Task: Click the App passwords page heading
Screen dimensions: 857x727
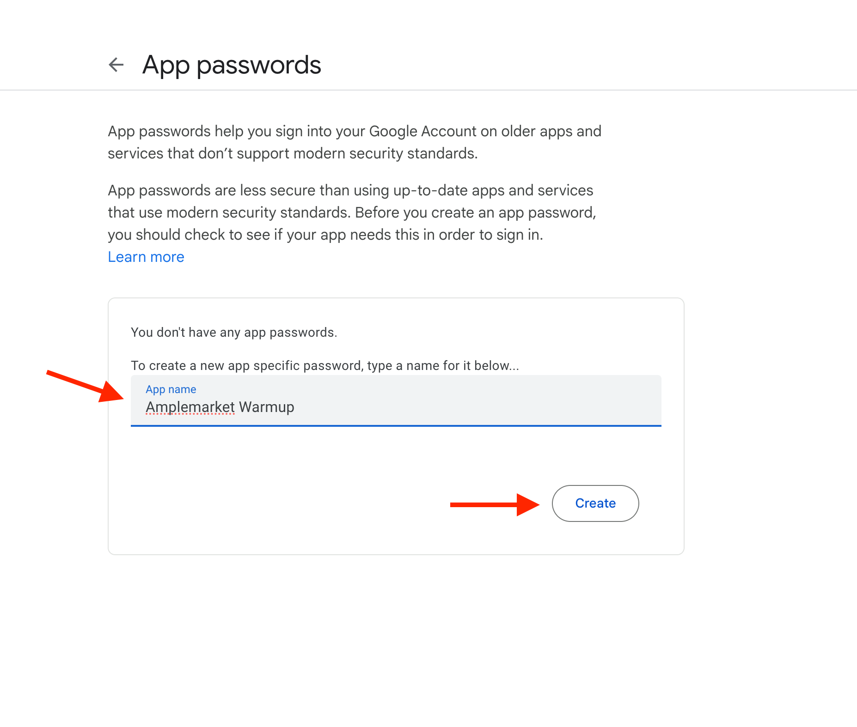Action: (x=232, y=65)
